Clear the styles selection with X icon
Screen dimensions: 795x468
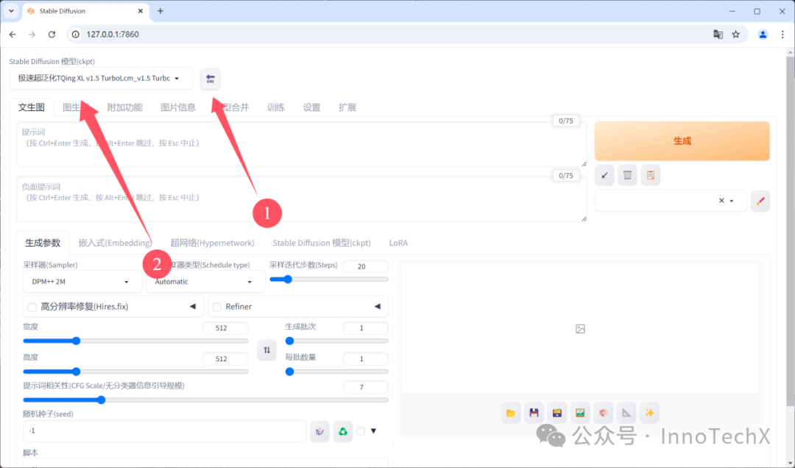(721, 201)
